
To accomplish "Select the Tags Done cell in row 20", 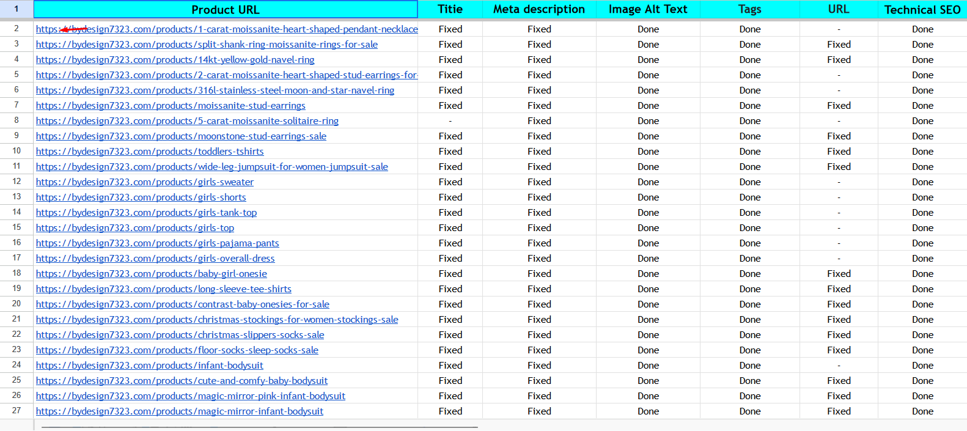I will (x=750, y=304).
